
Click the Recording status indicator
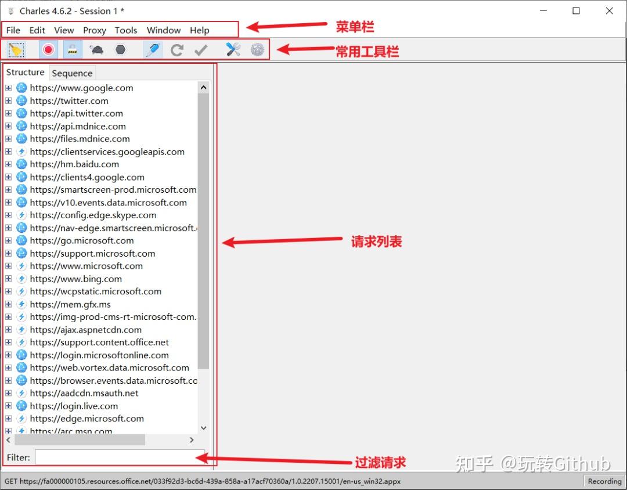click(604, 481)
